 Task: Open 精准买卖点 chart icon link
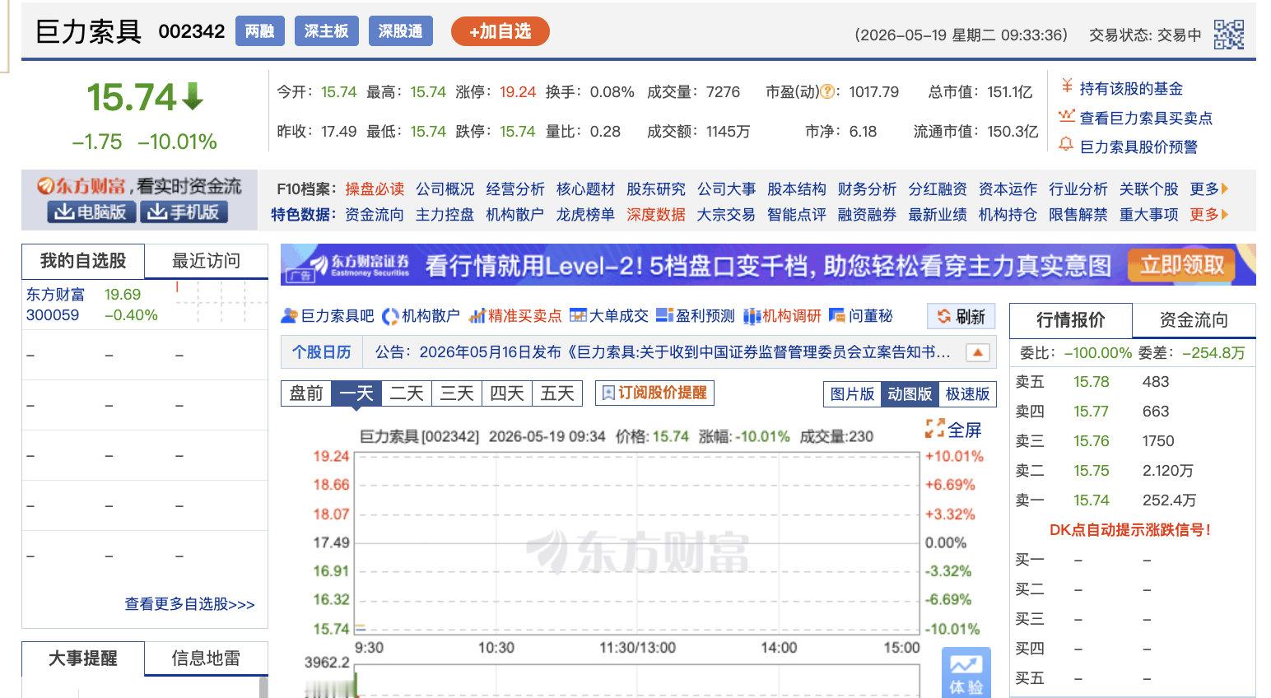[515, 316]
